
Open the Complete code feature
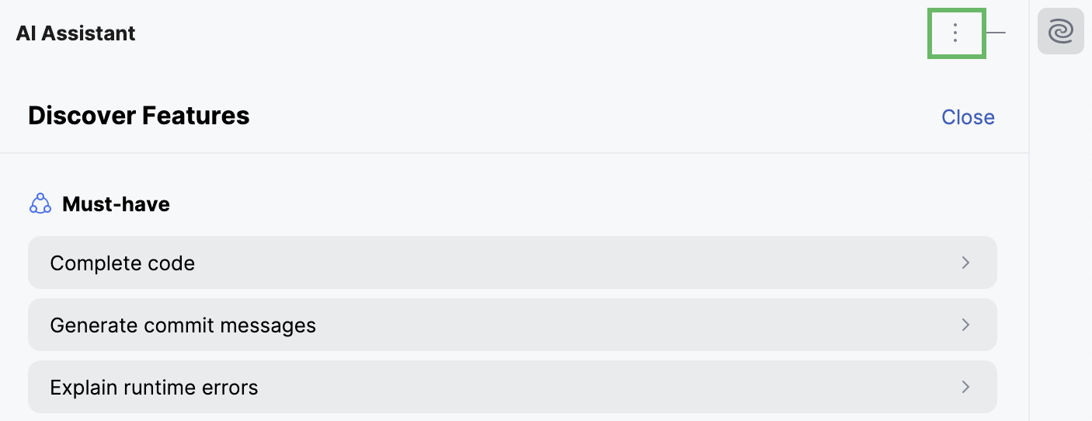pyautogui.click(x=513, y=263)
